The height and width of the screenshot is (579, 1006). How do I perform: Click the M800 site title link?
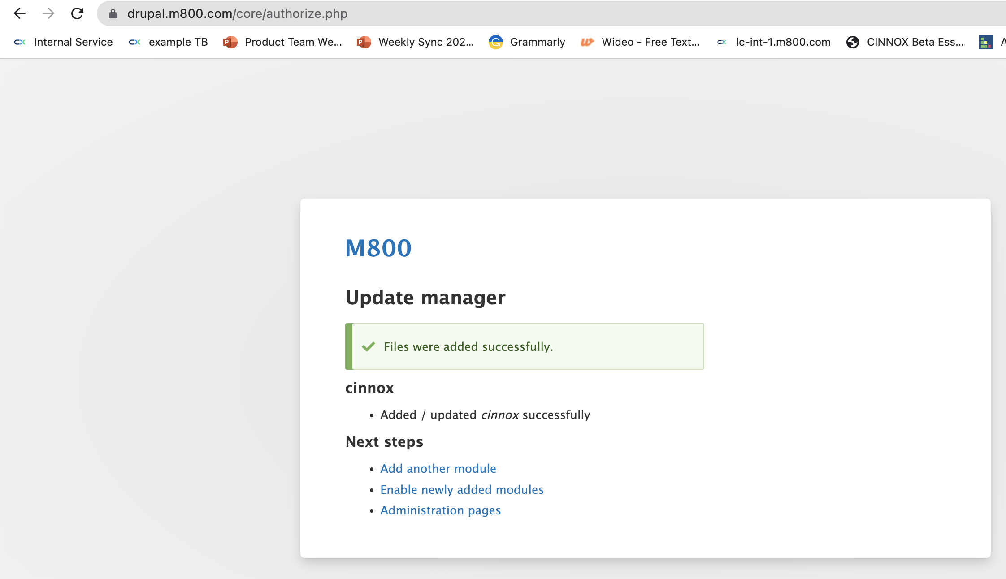coord(378,248)
